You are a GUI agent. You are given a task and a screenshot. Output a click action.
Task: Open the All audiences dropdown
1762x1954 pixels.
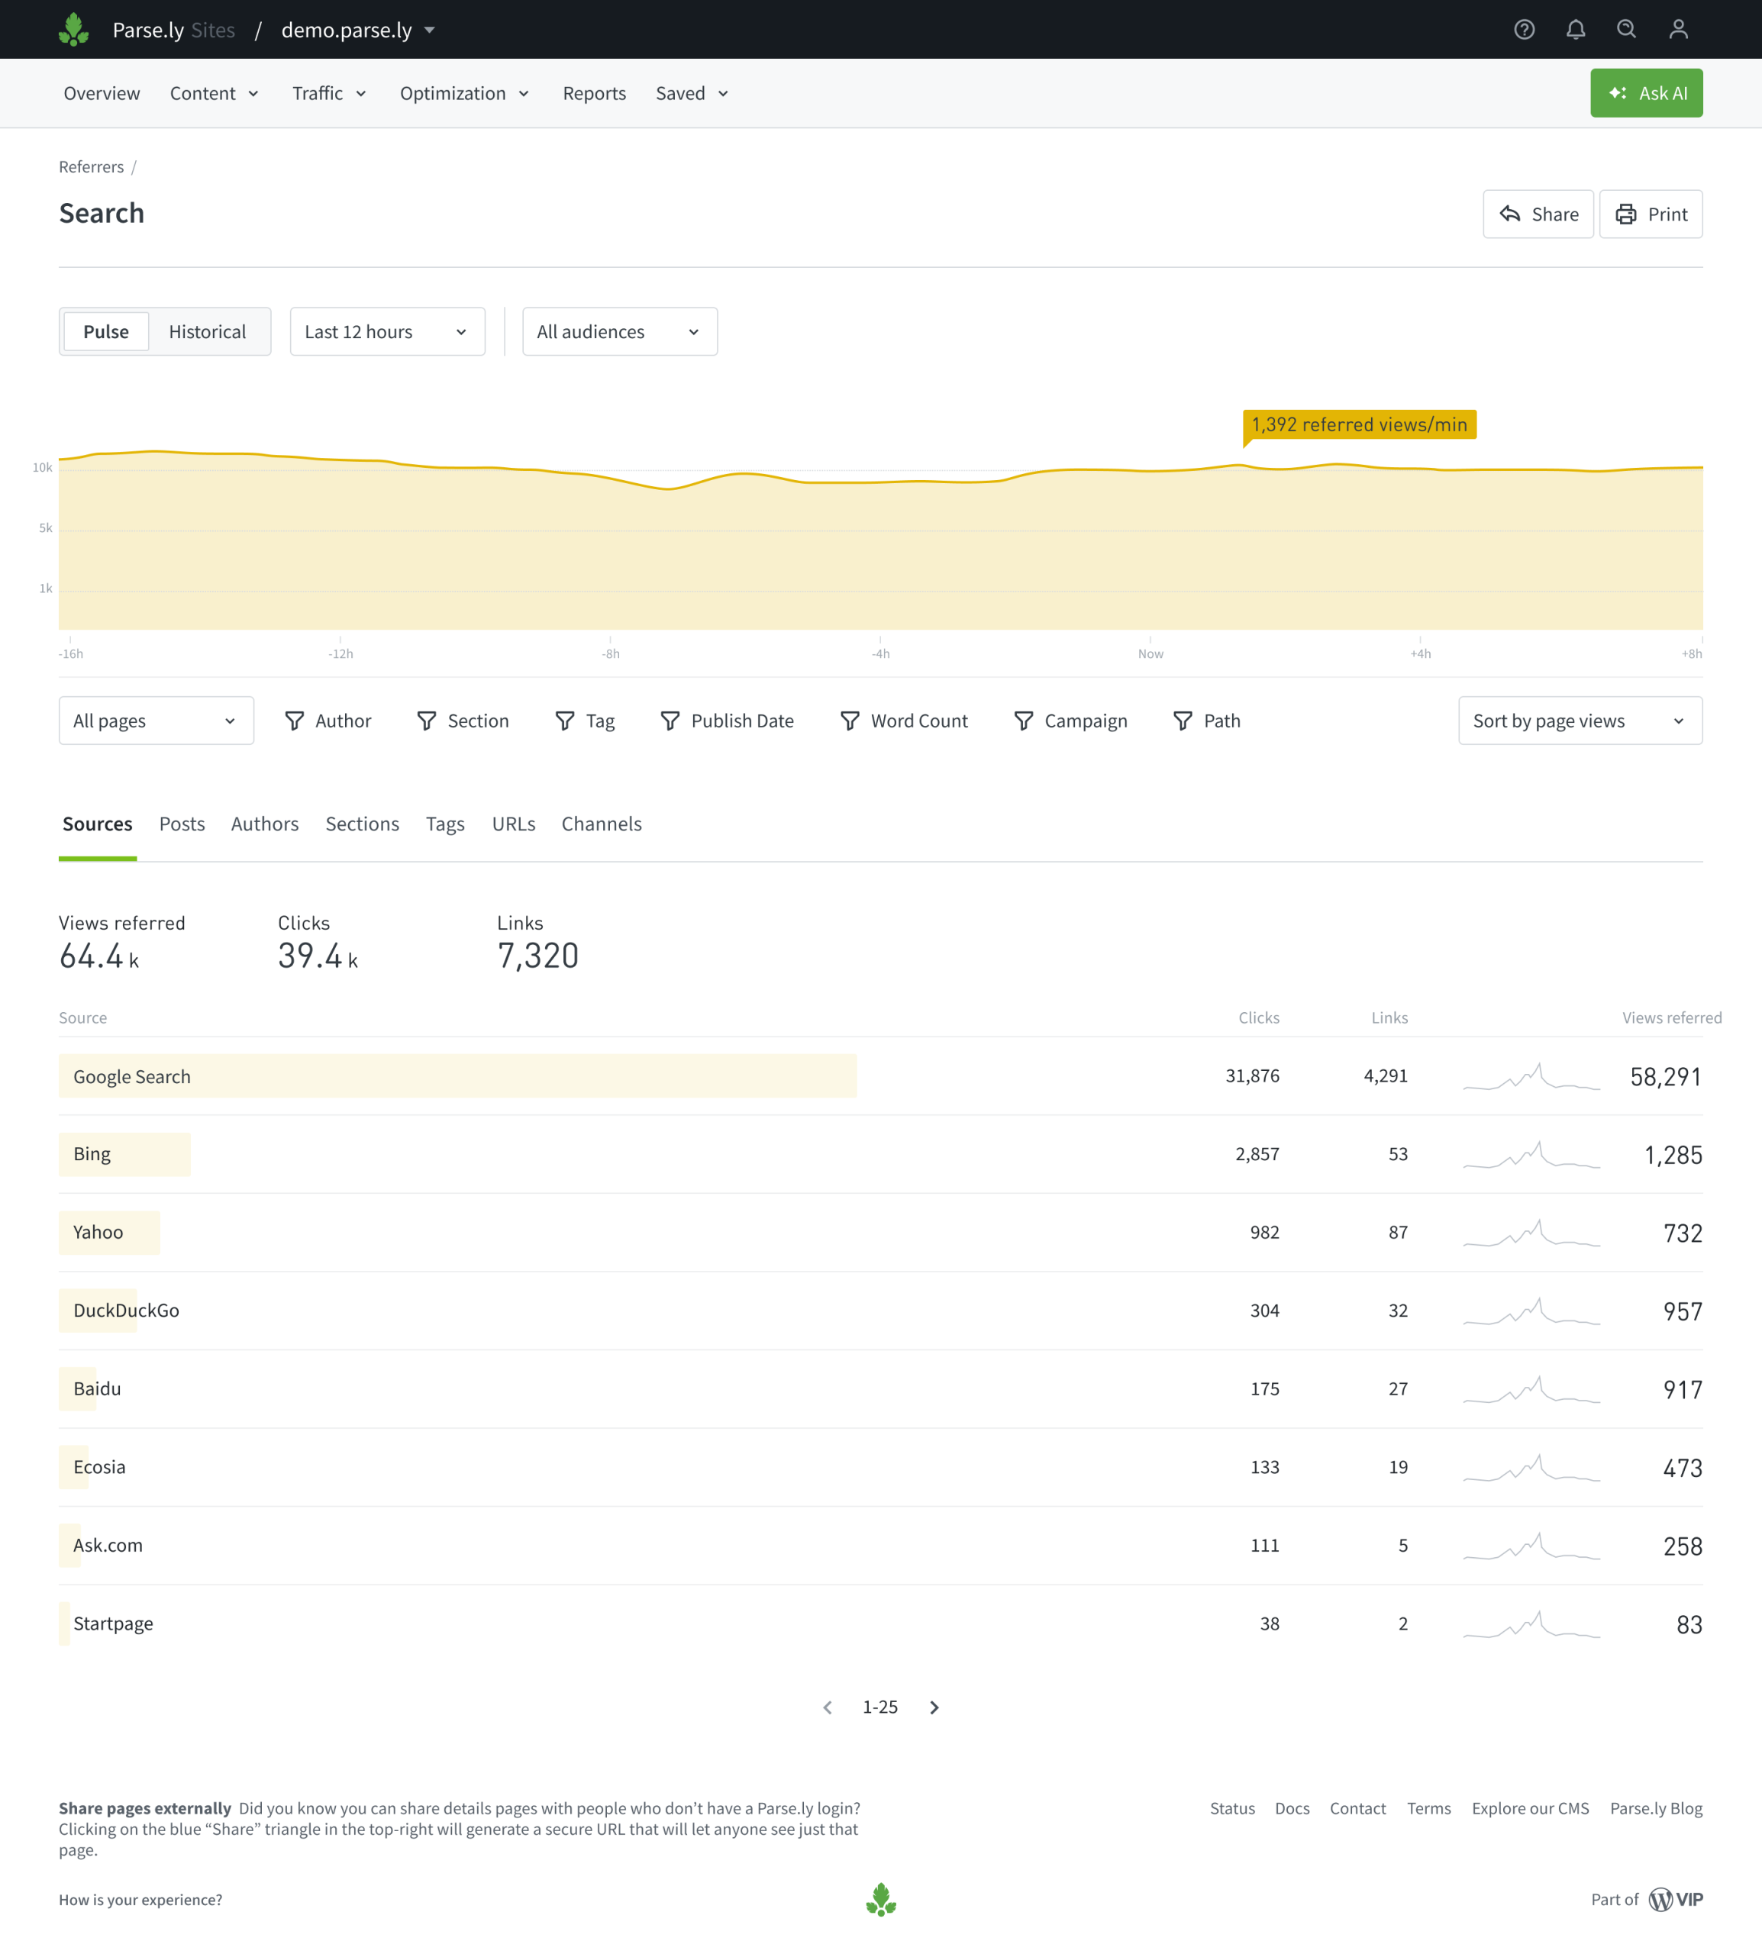point(620,332)
